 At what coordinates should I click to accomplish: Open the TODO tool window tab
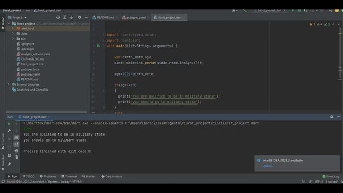[x=28, y=176]
